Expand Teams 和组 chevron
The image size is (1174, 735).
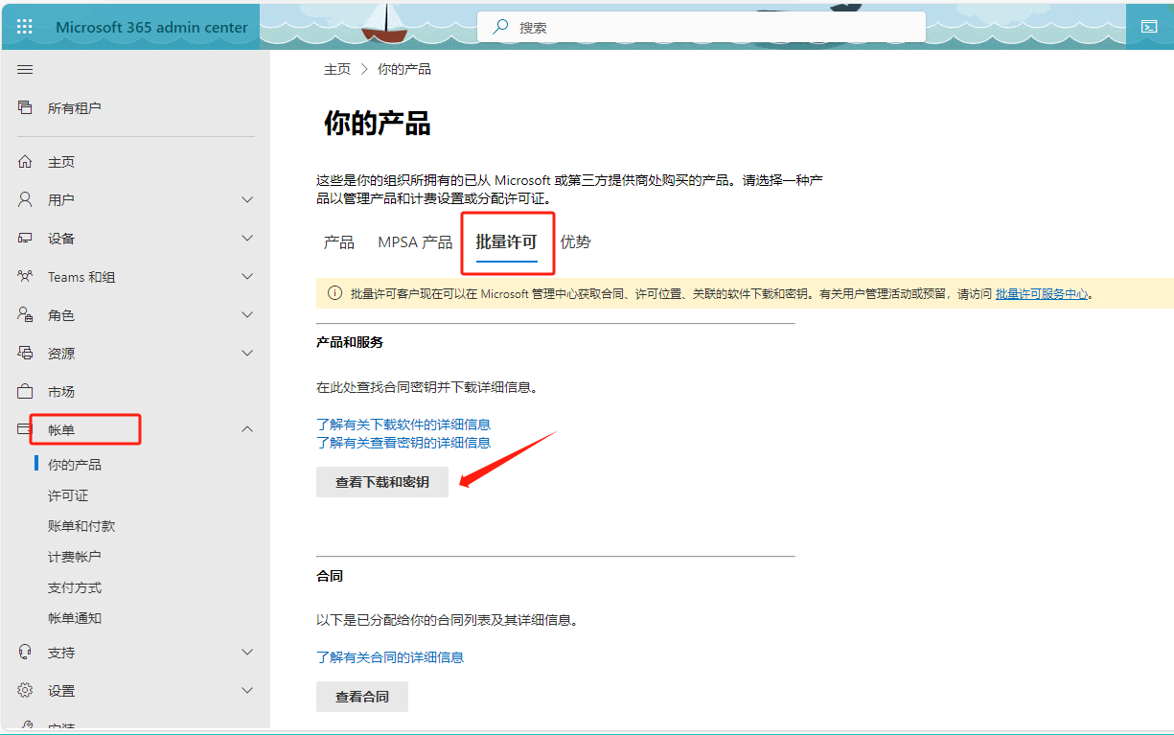(x=247, y=277)
